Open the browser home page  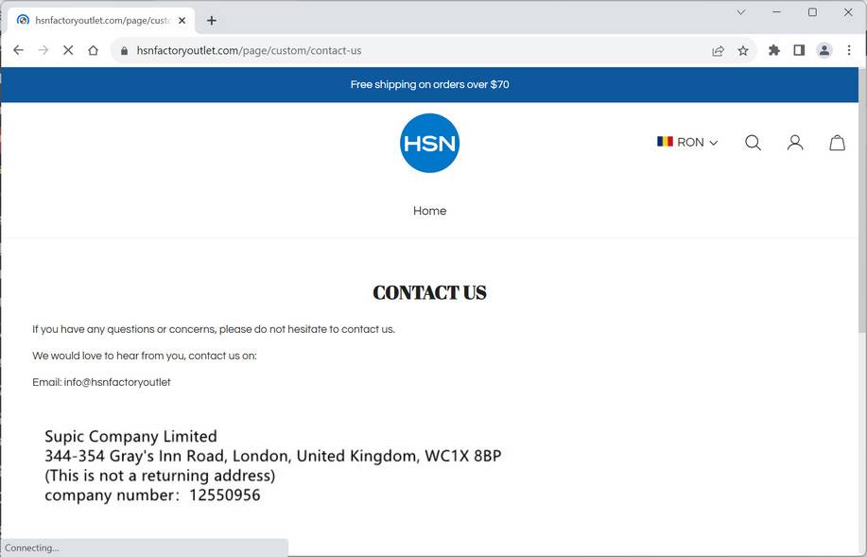pos(93,50)
